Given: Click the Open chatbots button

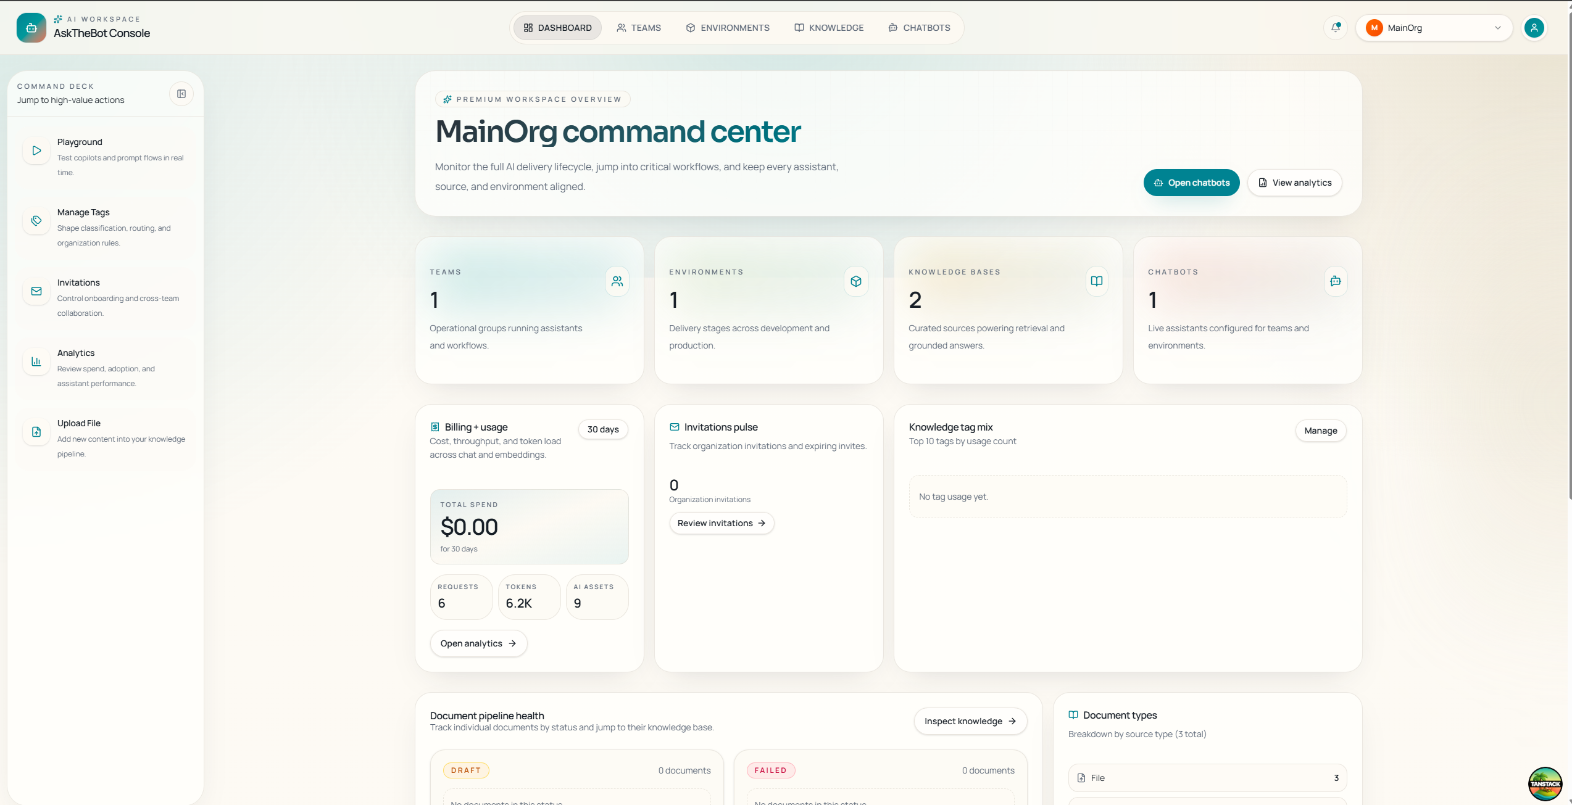Looking at the screenshot, I should (x=1191, y=183).
